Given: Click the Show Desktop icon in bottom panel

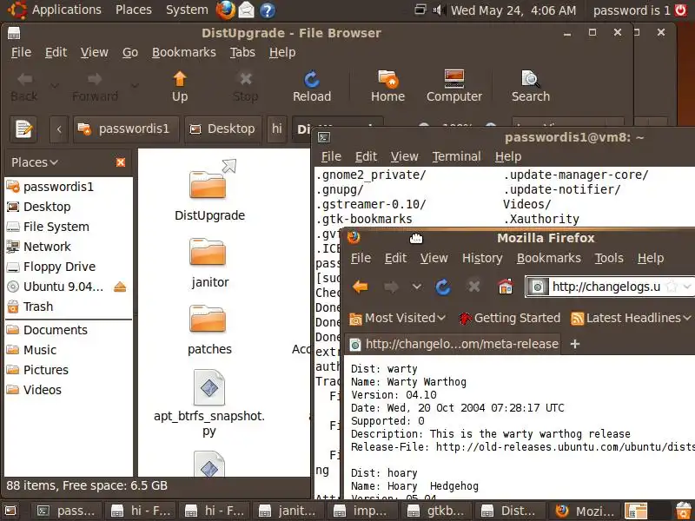Looking at the screenshot, I should (x=10, y=511).
